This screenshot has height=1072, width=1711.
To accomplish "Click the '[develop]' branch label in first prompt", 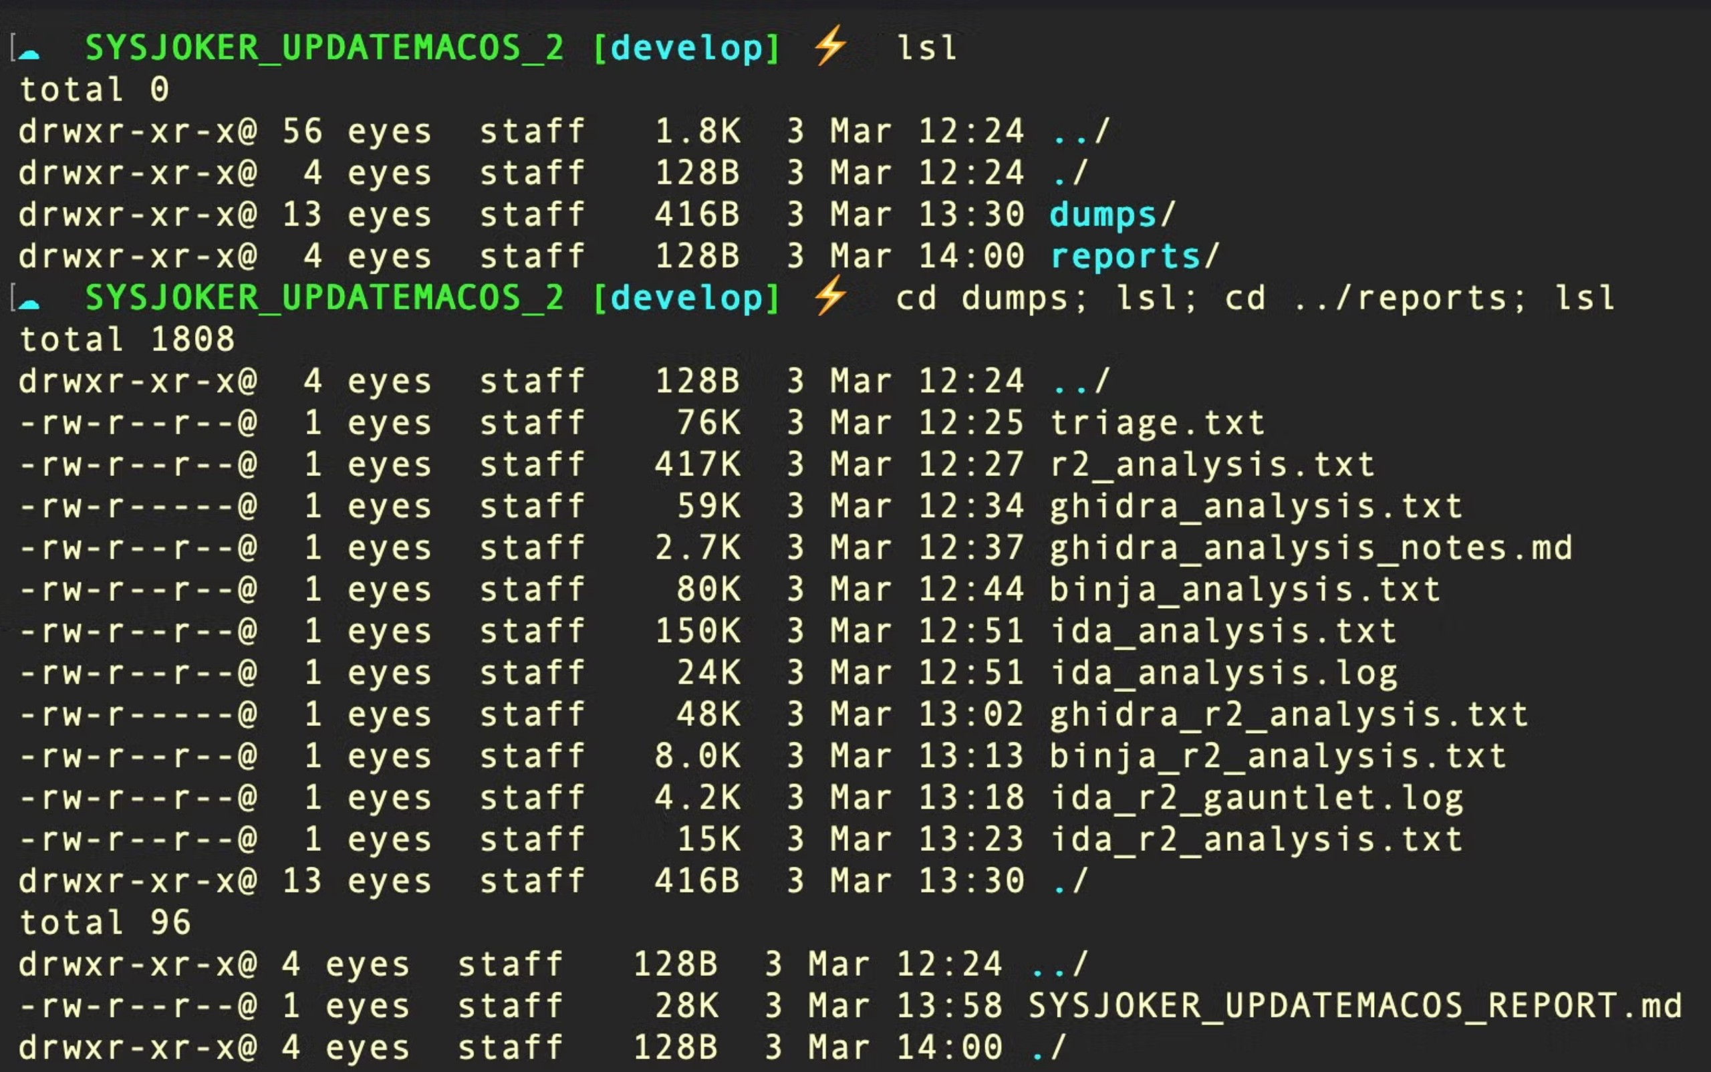I will [686, 48].
